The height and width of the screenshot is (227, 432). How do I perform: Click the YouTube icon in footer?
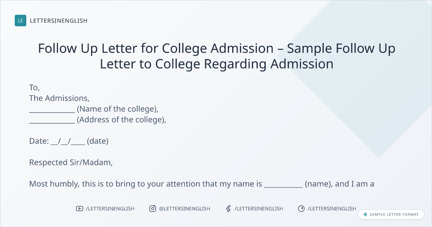click(79, 209)
